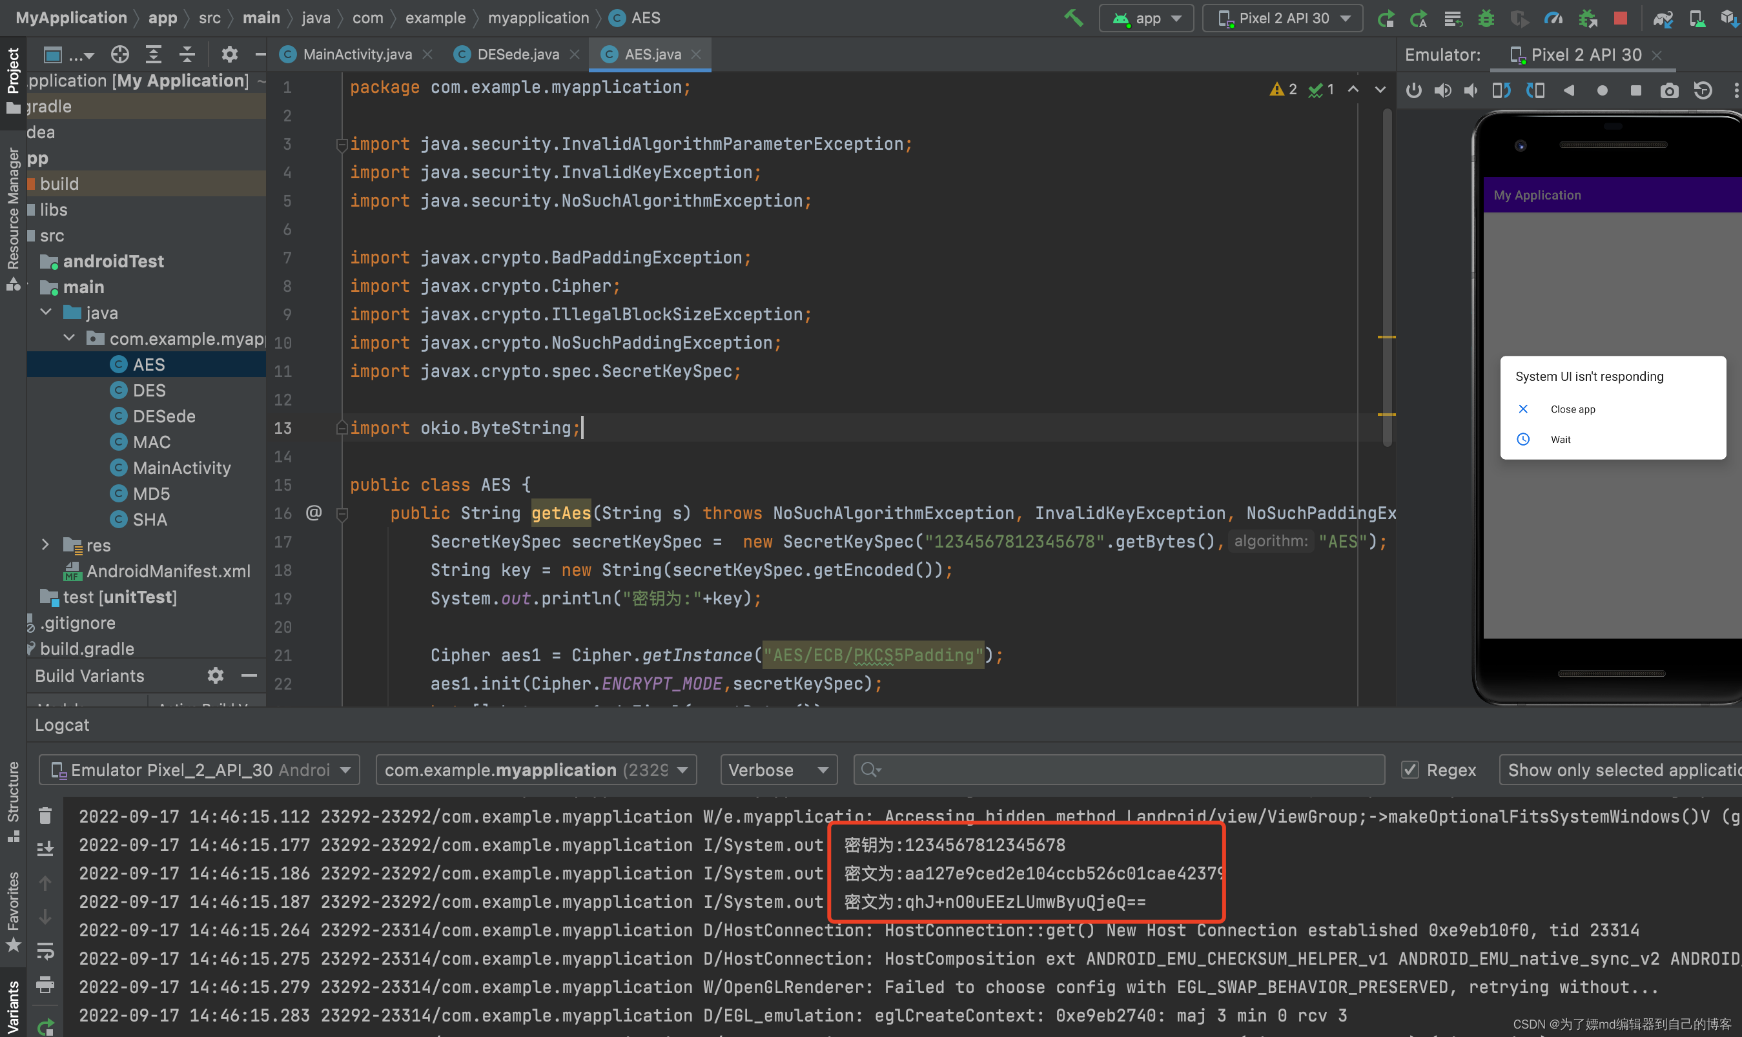Viewport: 1742px width, 1037px height.
Task: Collapse all in Project panel
Action: coord(187,54)
